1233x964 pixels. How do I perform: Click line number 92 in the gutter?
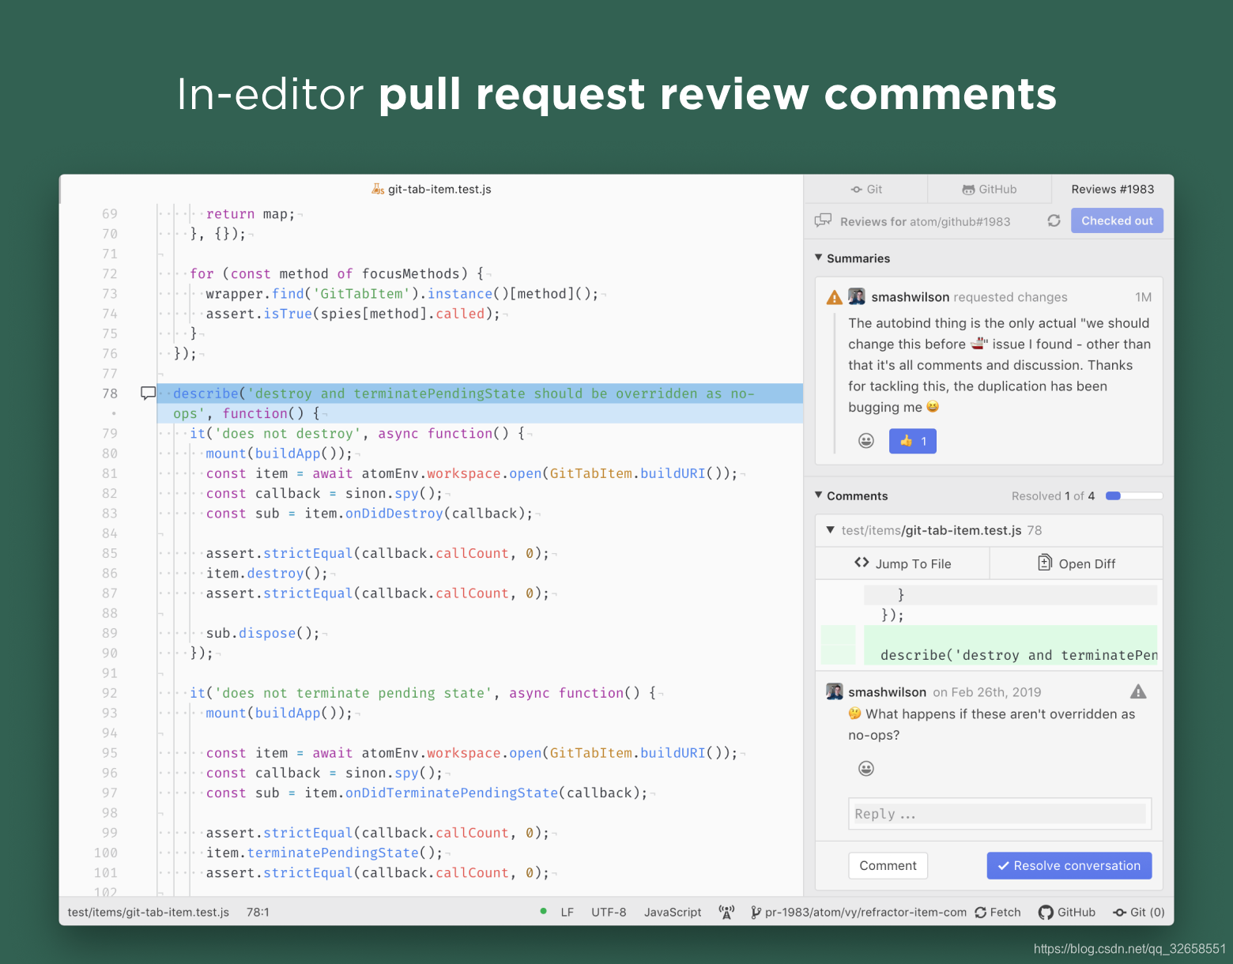tap(110, 693)
